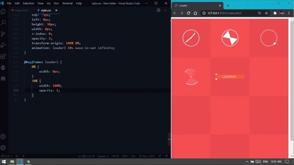Image resolution: width=294 pixels, height=165 pixels.
Task: Switch to the index.html editor tab
Action: 20,10
